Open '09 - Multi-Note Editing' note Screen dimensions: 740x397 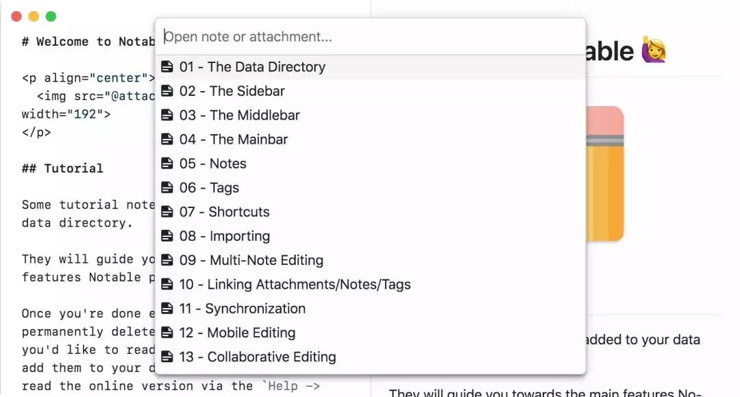371,260
